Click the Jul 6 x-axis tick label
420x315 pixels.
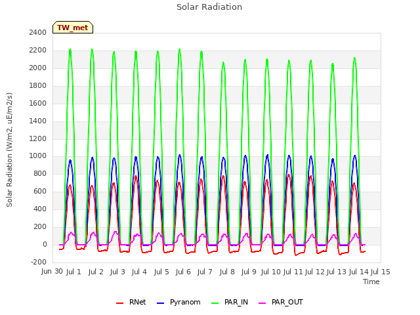(183, 272)
